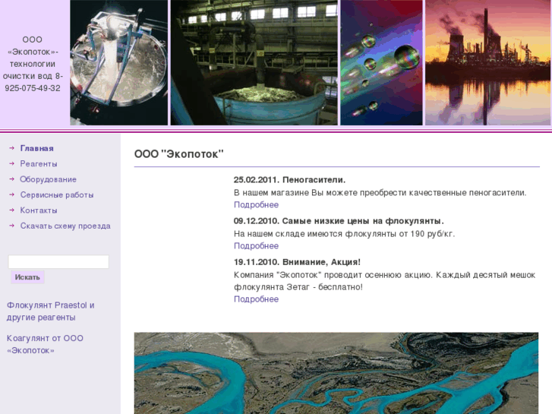Open the Реагенты menu item
Screen dimensions: 552x414
point(39,163)
